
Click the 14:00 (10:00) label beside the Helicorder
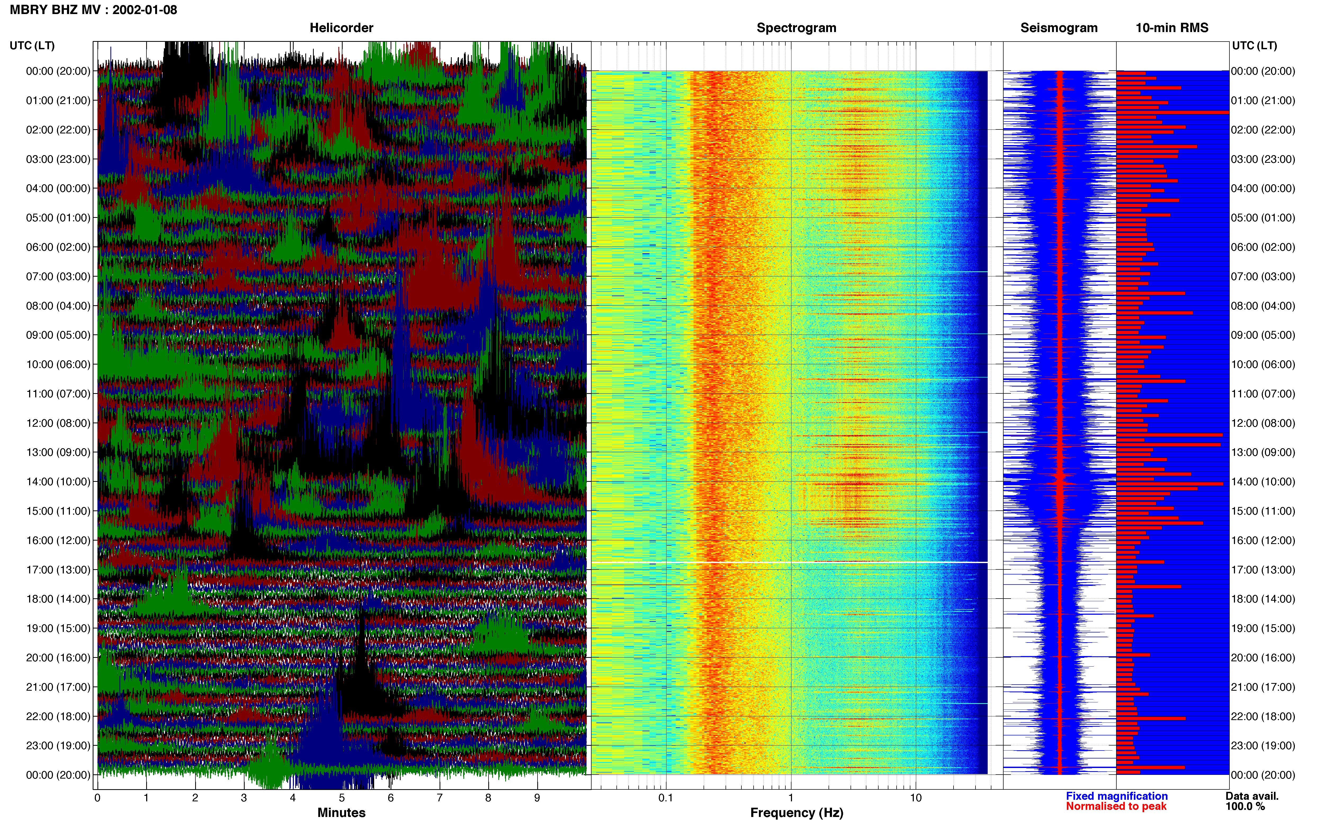click(x=58, y=482)
